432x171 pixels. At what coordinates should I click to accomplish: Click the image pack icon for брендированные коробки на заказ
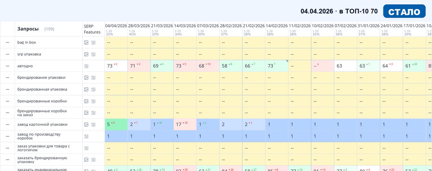tap(86, 113)
